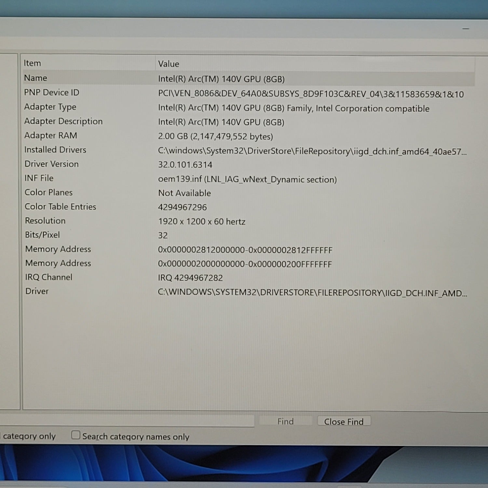Select the Adapter RAM row
This screenshot has height=488, width=488.
(51, 136)
